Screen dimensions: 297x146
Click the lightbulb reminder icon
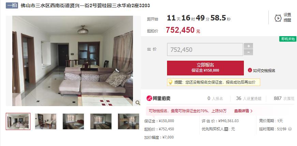[x=170, y=82]
